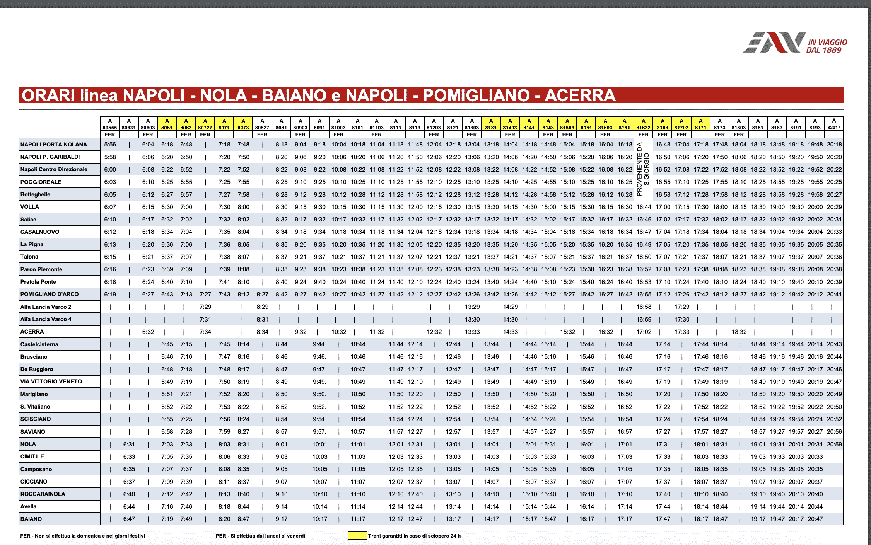Image resolution: width=871 pixels, height=545 pixels.
Task: Click the PER marker under train 8173
Action: [720, 135]
